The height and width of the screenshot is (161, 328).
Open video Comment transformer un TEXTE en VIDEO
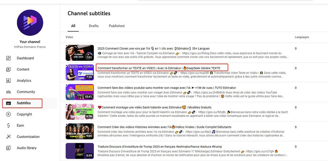[159, 68]
